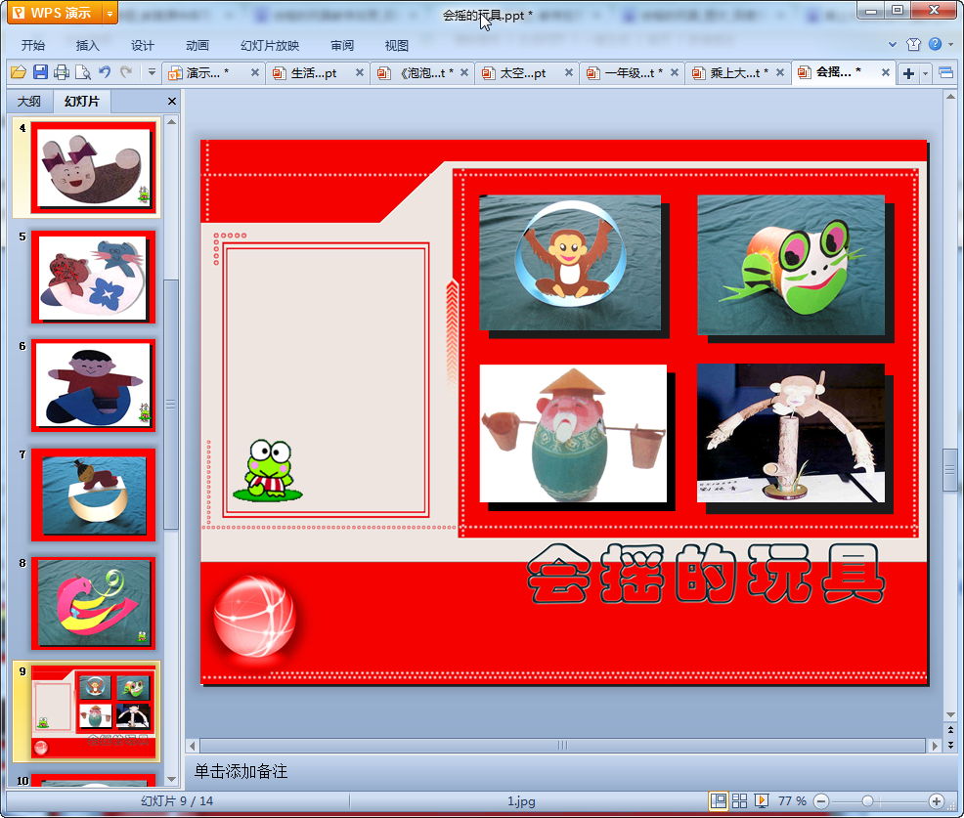Select slide 8 thumbnail with bird toy
Screen dimensions: 964x818
[94, 604]
